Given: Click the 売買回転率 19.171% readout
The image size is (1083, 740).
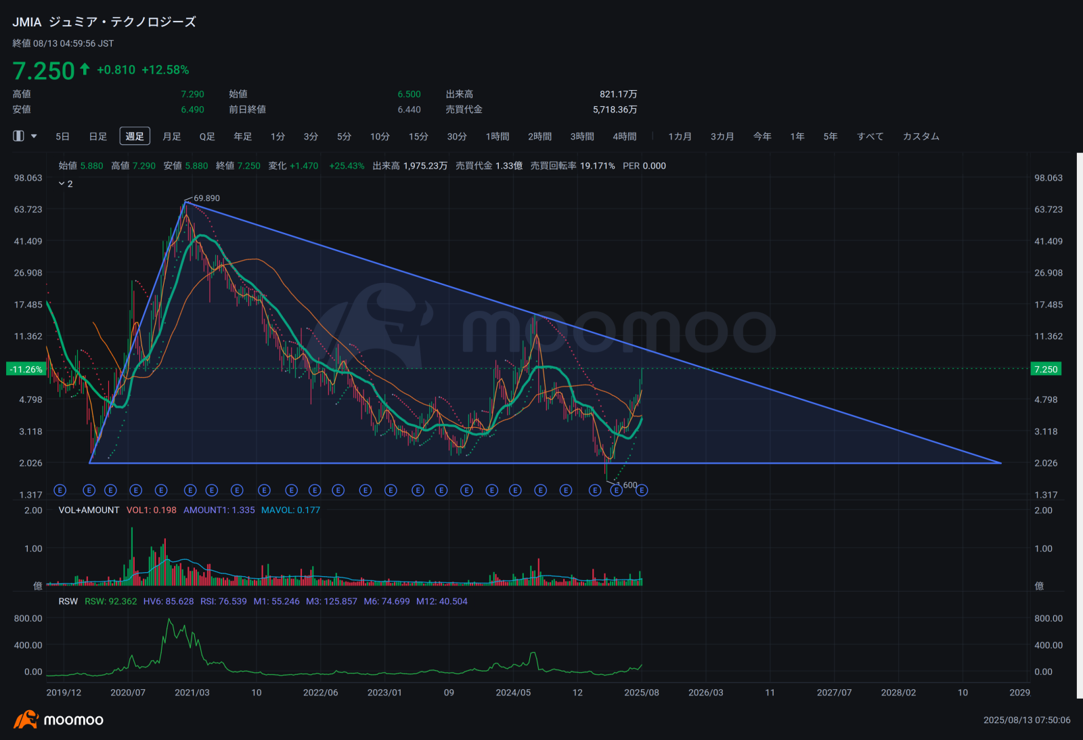Looking at the screenshot, I should point(573,166).
